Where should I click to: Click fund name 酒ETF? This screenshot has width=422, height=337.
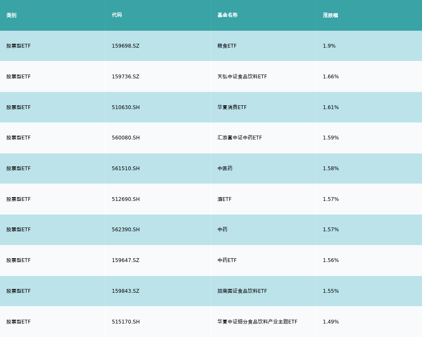[x=225, y=199]
